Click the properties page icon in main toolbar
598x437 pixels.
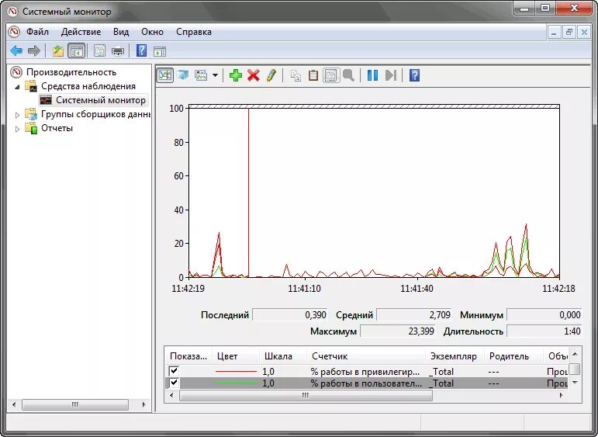pyautogui.click(x=99, y=50)
